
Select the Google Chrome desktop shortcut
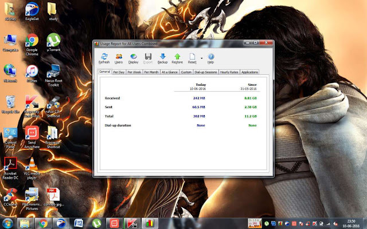(32, 45)
